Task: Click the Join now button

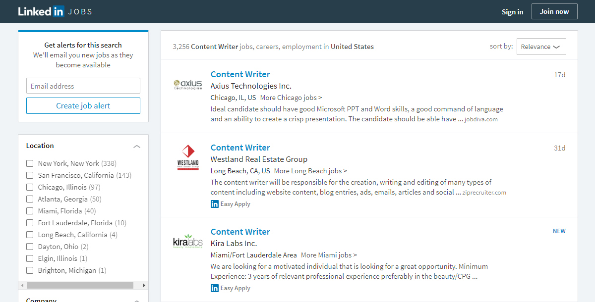Action: coord(554,11)
